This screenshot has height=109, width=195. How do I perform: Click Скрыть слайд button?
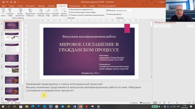(x=48, y=12)
